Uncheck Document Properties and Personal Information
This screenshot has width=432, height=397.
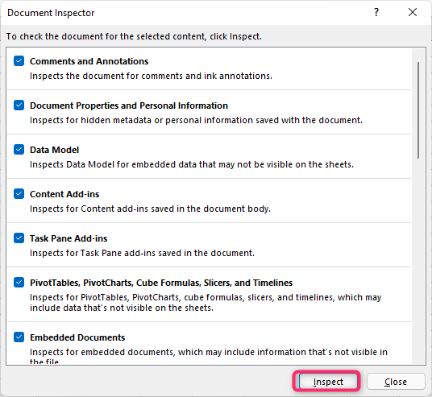19,105
